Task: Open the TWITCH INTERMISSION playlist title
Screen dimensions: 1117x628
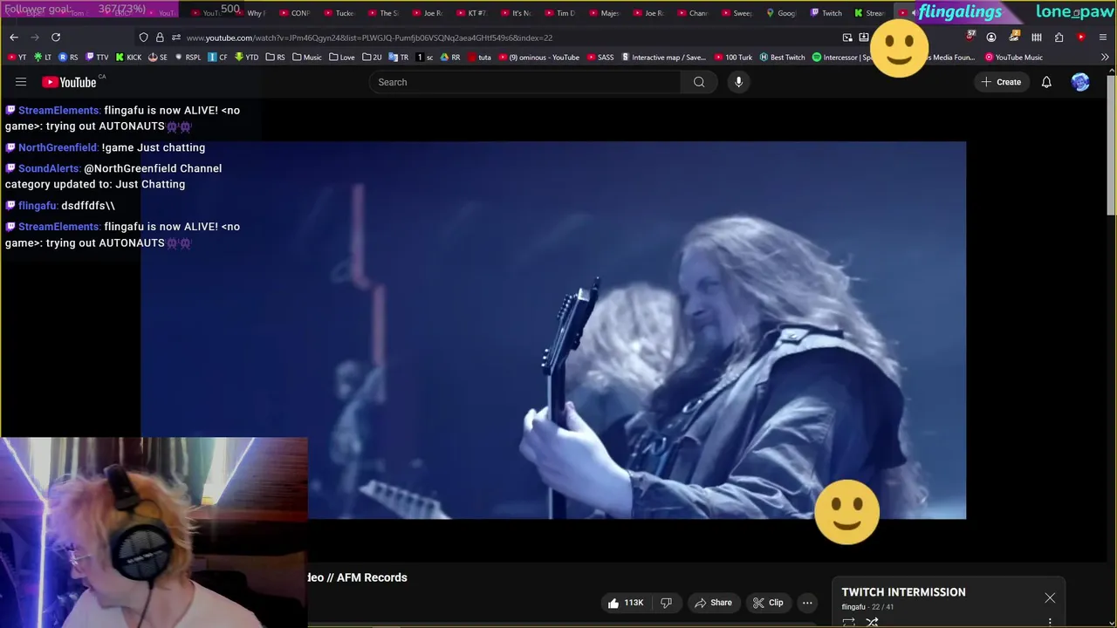Action: point(903,592)
